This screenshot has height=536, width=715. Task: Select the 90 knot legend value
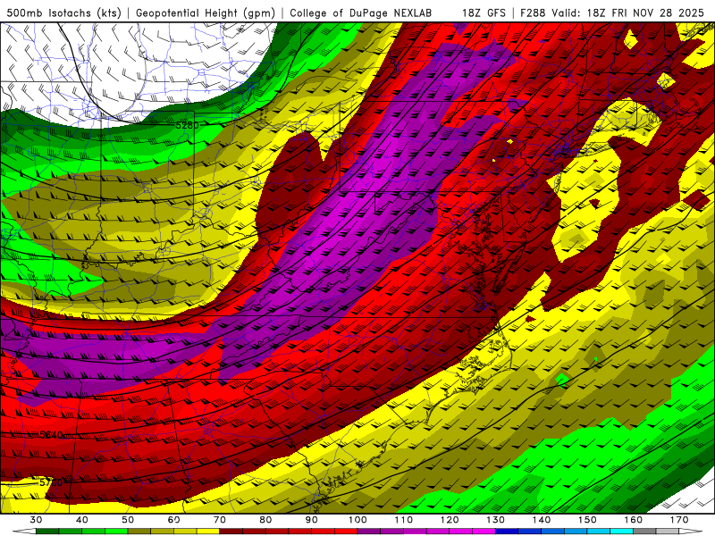coord(312,520)
